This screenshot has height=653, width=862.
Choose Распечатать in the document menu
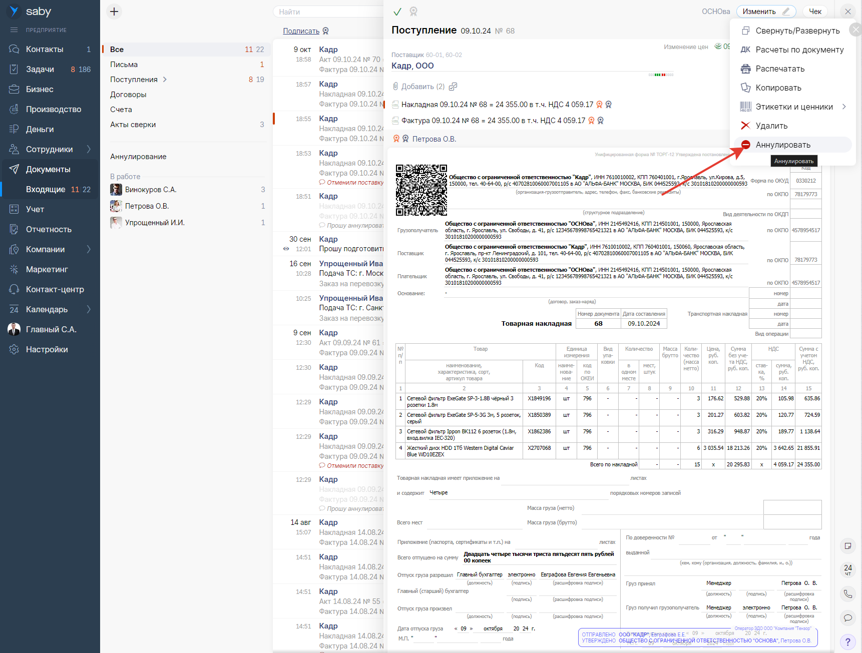click(x=780, y=69)
